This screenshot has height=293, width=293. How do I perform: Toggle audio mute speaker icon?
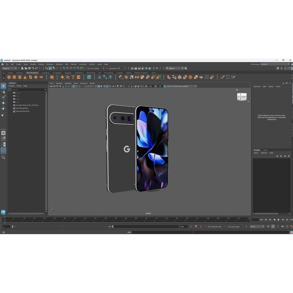(x=282, y=227)
